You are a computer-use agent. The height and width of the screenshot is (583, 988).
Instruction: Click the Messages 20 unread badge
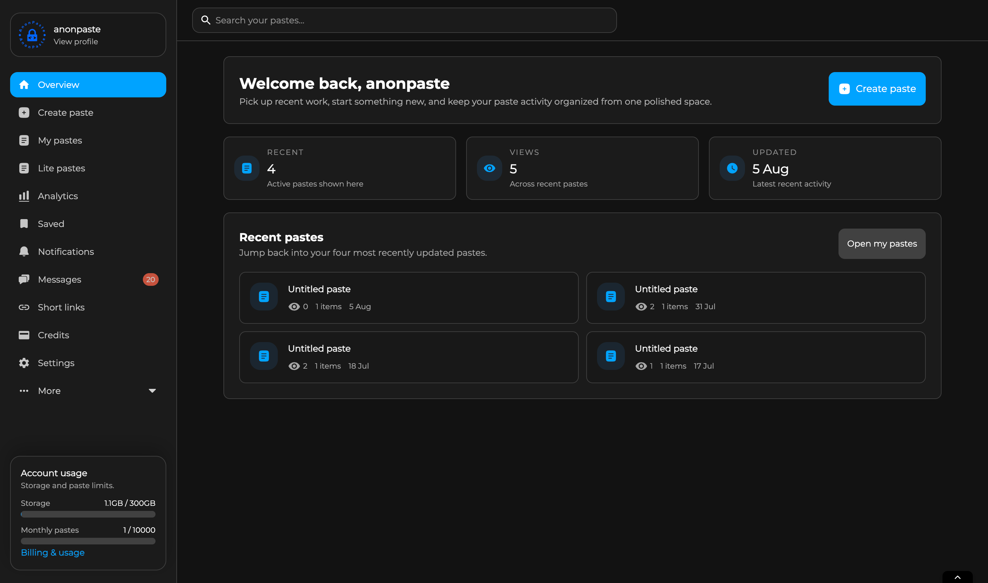pyautogui.click(x=150, y=279)
